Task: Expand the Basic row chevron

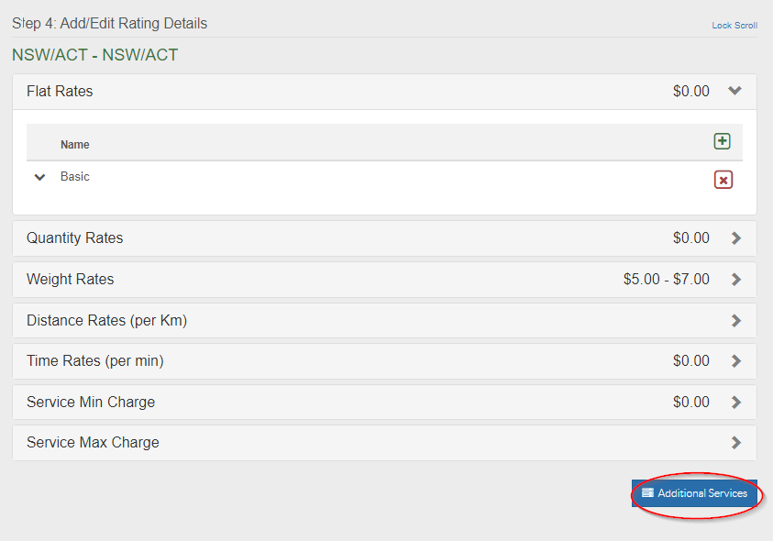Action: 39,177
